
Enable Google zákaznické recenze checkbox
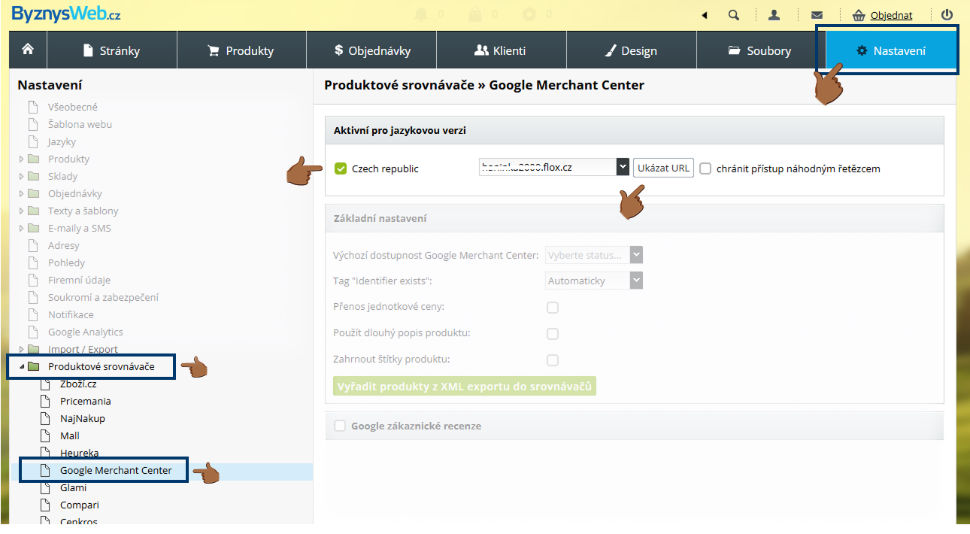[x=340, y=426]
